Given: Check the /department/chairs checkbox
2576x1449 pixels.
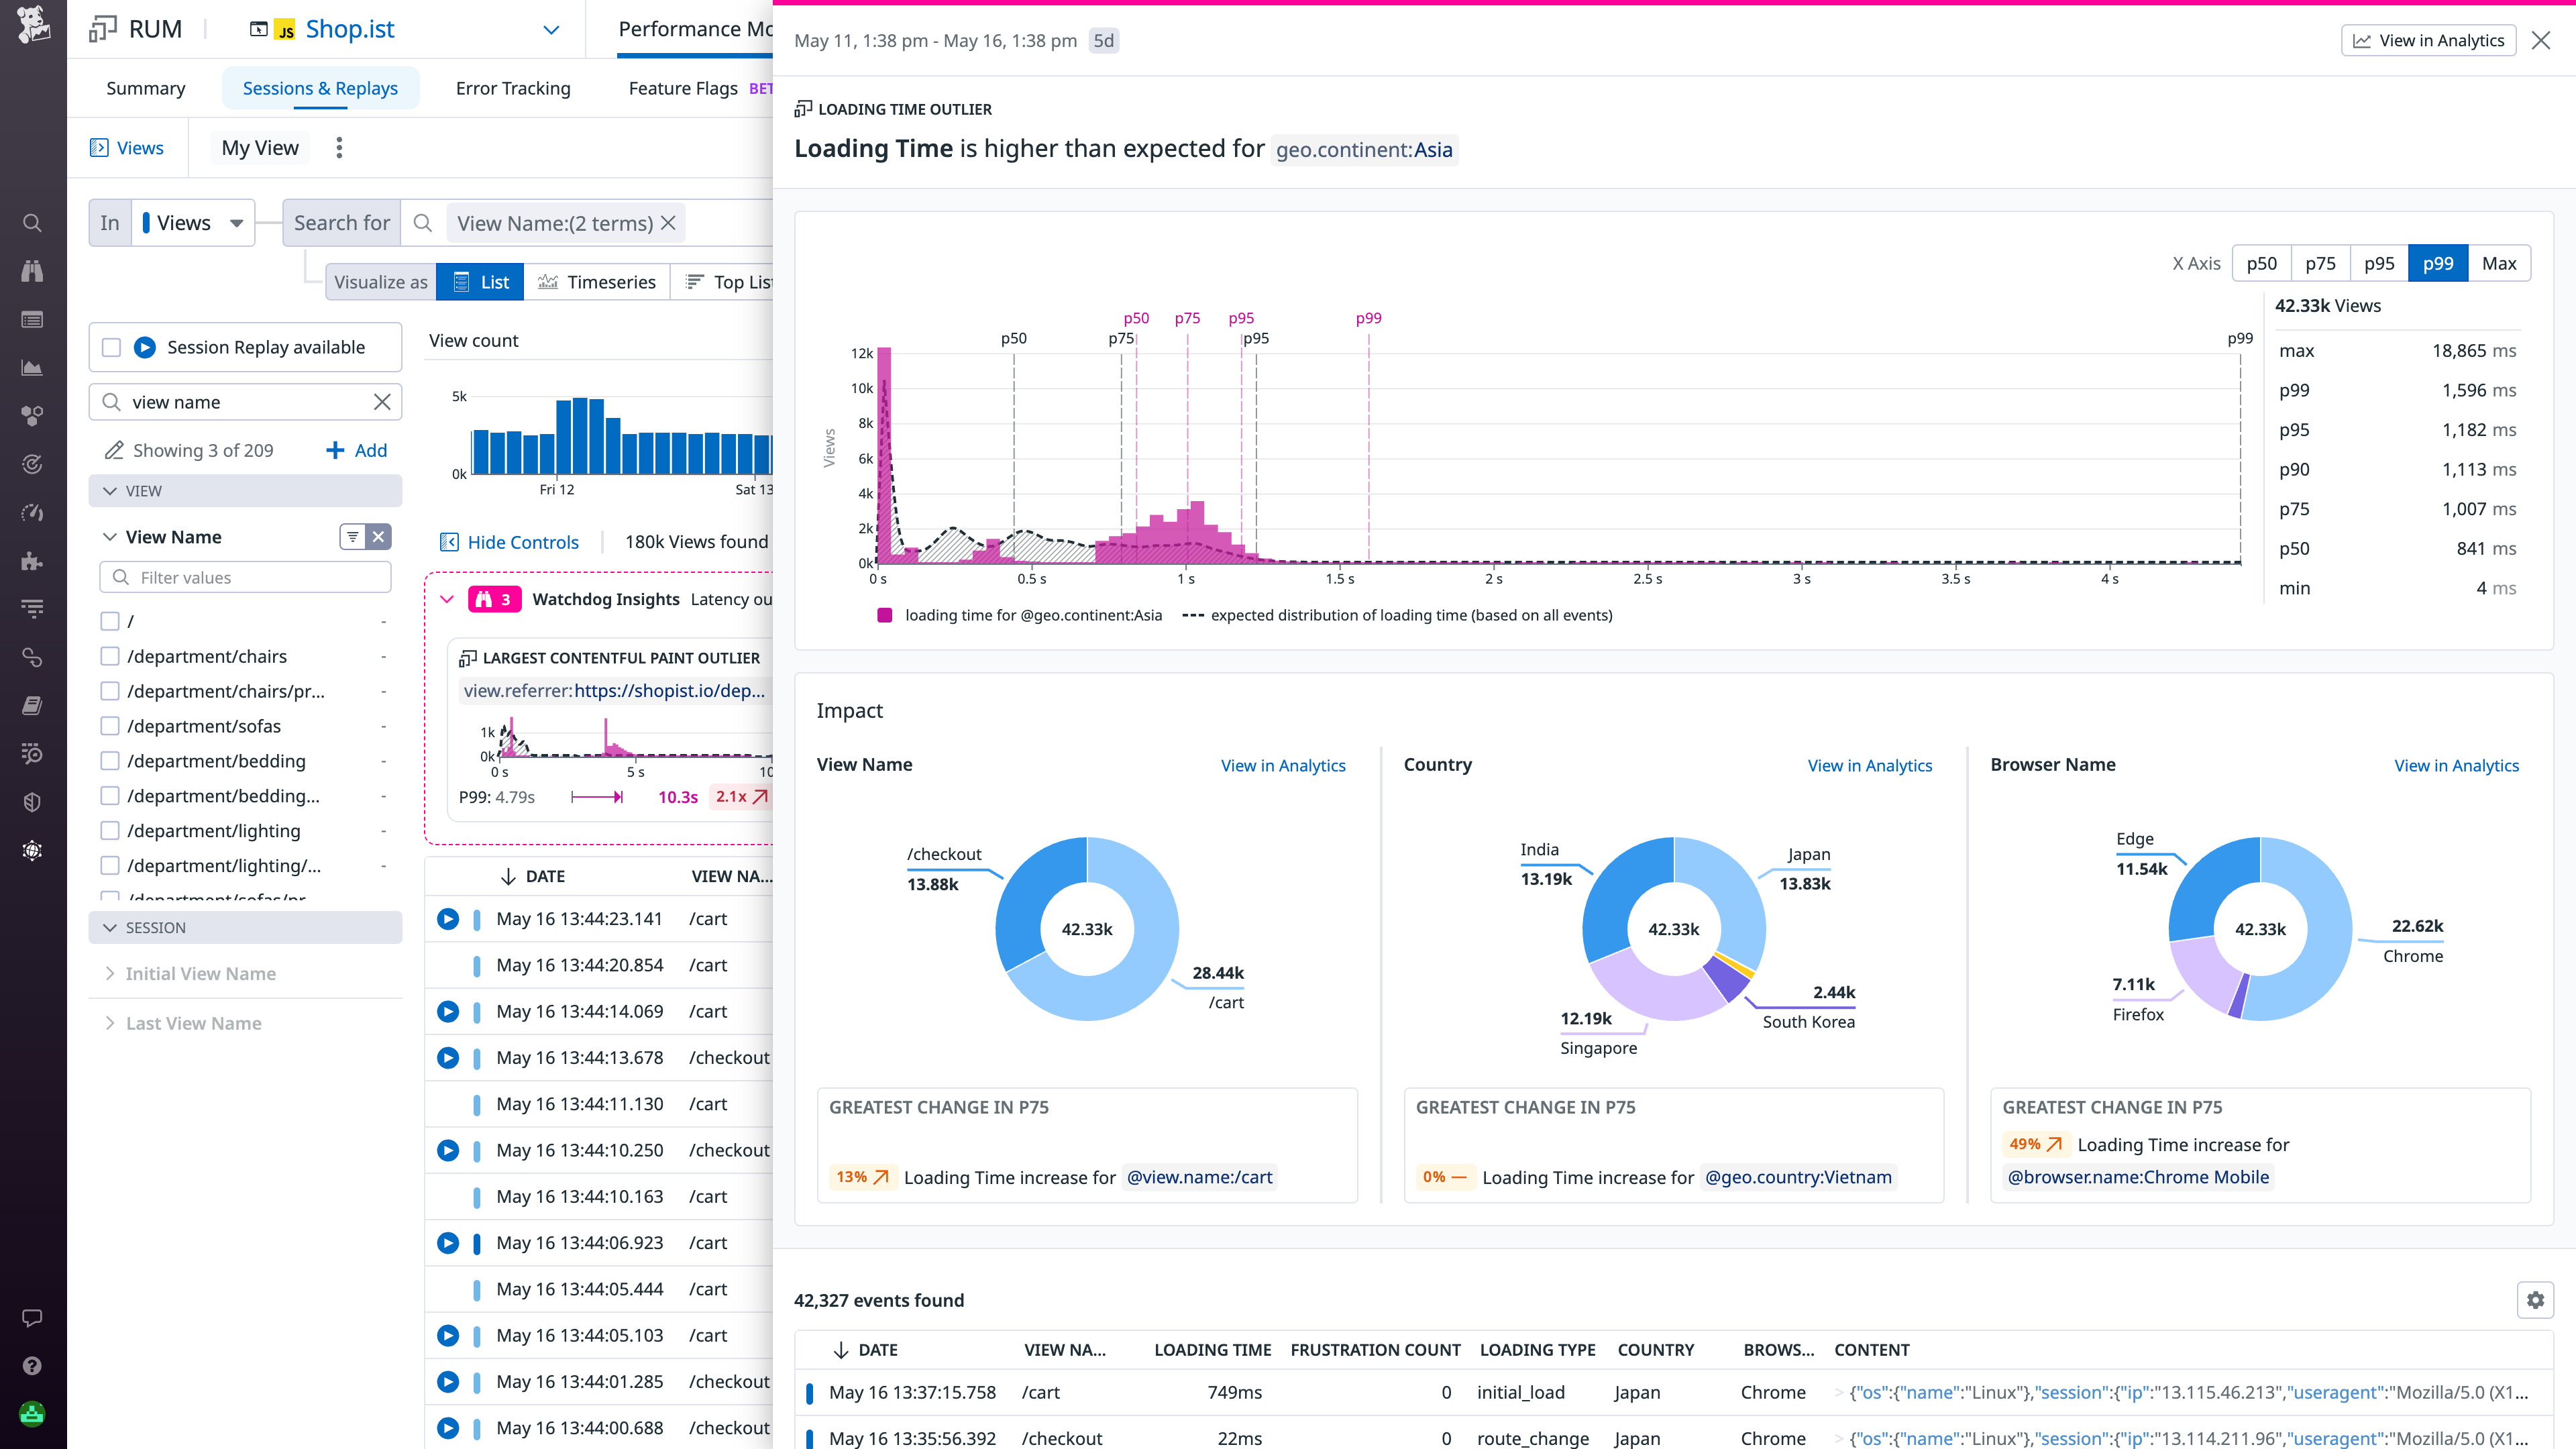Looking at the screenshot, I should (110, 656).
